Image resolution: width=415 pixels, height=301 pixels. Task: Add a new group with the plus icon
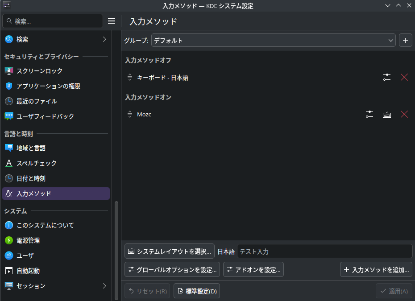[405, 40]
